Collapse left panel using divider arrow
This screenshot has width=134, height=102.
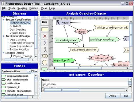tap(39, 12)
